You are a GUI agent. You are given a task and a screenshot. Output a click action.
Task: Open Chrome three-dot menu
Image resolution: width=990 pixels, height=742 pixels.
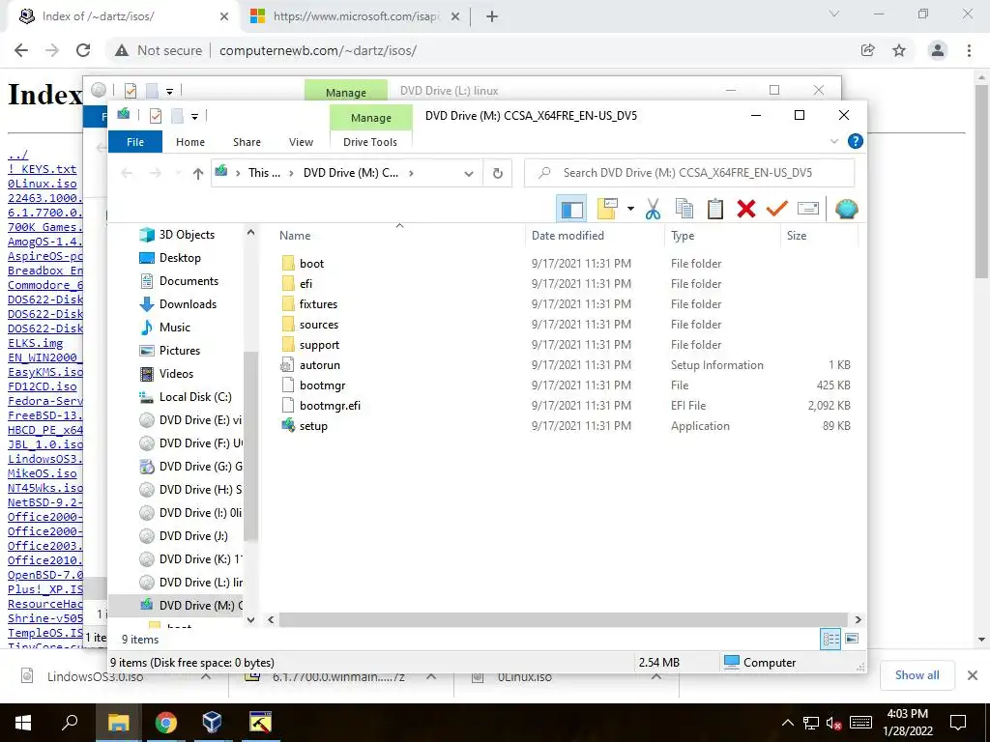tap(969, 50)
